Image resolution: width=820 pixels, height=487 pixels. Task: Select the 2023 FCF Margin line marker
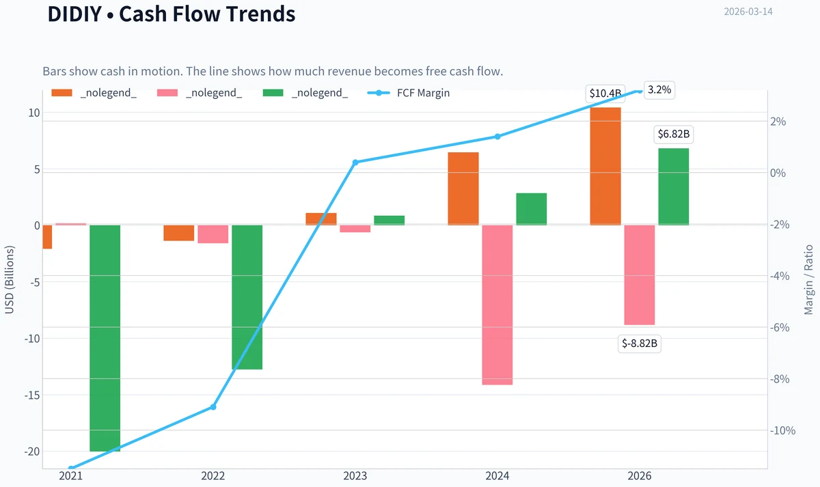pos(355,163)
